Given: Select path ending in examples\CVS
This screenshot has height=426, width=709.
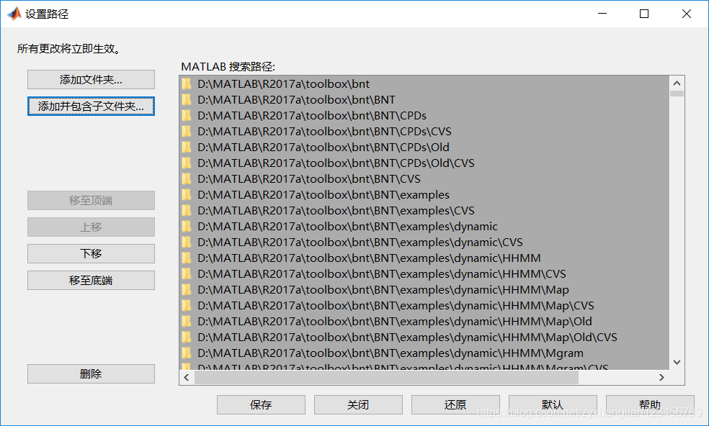Looking at the screenshot, I should 336,211.
